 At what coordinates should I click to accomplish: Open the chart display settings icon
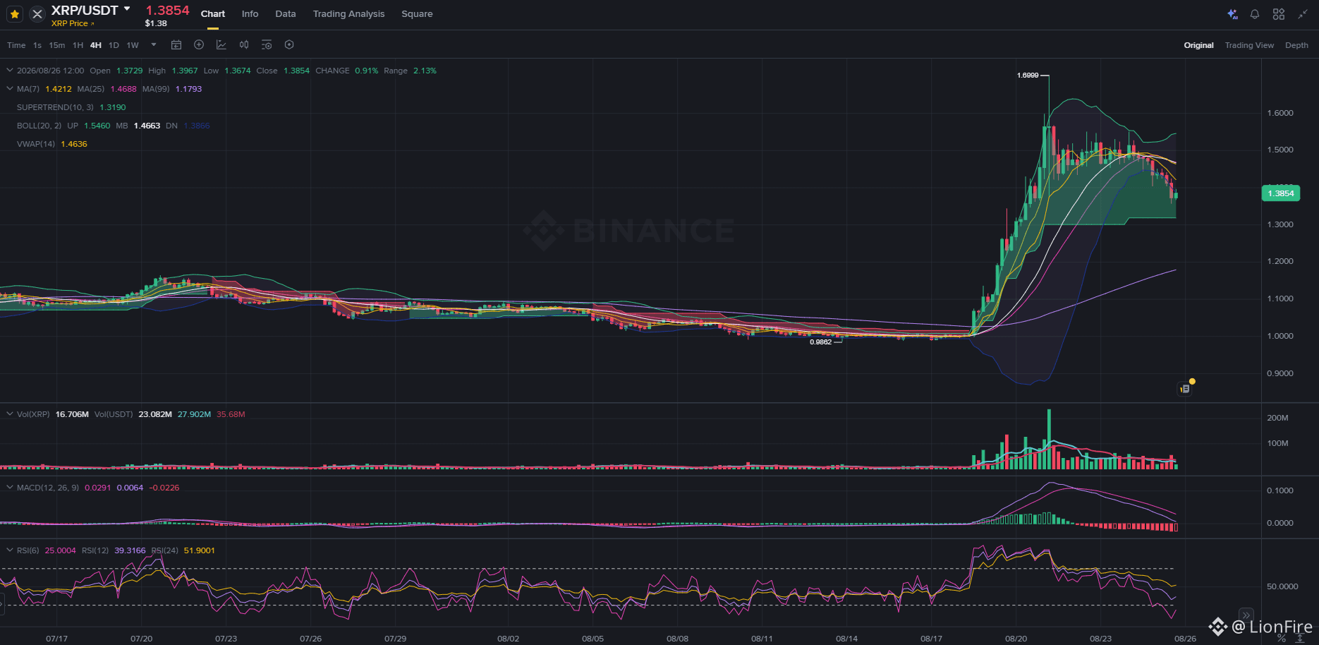coord(267,44)
